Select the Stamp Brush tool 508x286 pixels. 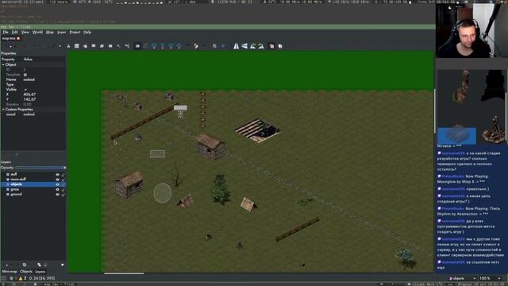68,46
